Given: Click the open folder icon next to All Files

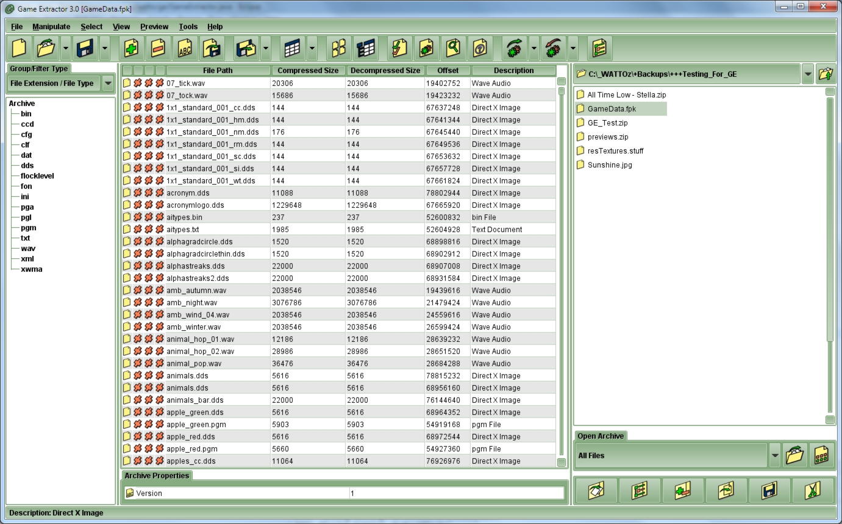Looking at the screenshot, I should pyautogui.click(x=794, y=455).
